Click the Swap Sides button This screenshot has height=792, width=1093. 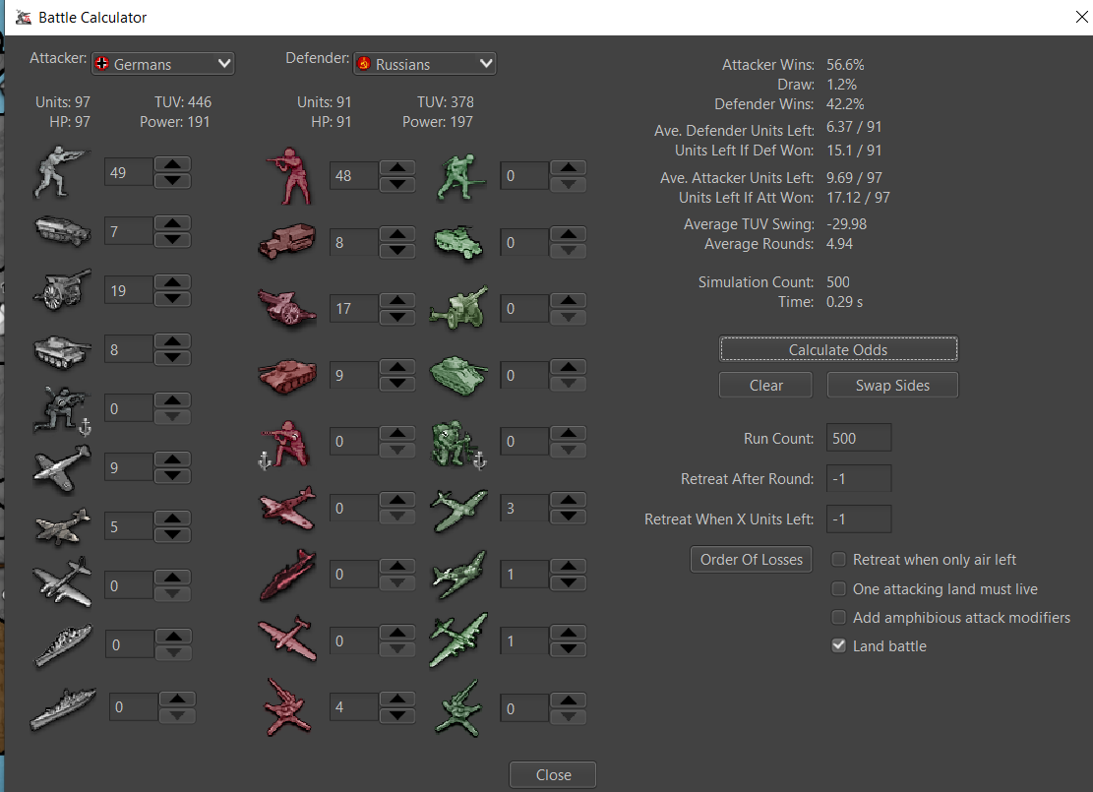892,386
